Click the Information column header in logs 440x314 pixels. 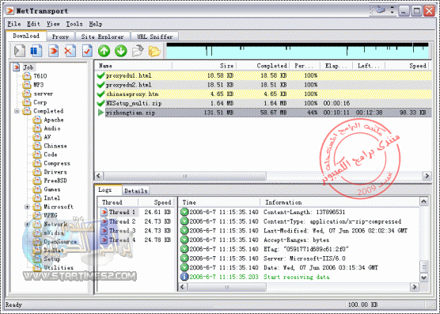click(x=339, y=202)
